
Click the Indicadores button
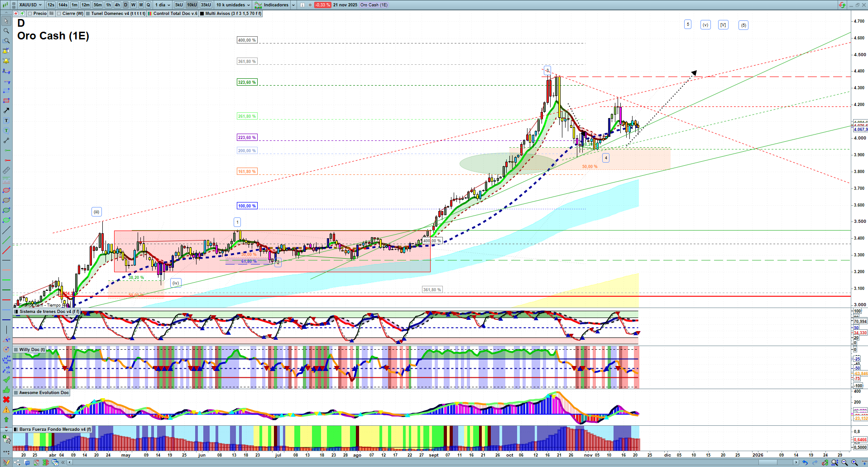coord(276,5)
